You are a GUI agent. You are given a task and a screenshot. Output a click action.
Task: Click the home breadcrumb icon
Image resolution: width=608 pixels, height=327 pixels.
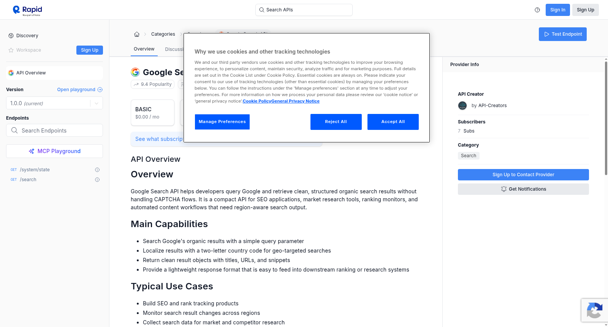pos(137,34)
